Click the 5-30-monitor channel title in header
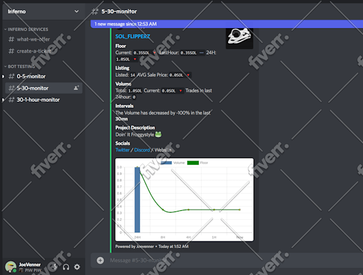The width and height of the screenshot is (363, 275). click(x=119, y=11)
